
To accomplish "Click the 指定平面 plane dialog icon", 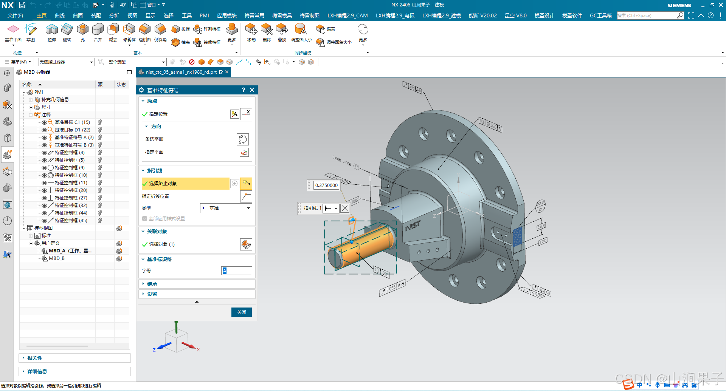I will click(x=244, y=152).
